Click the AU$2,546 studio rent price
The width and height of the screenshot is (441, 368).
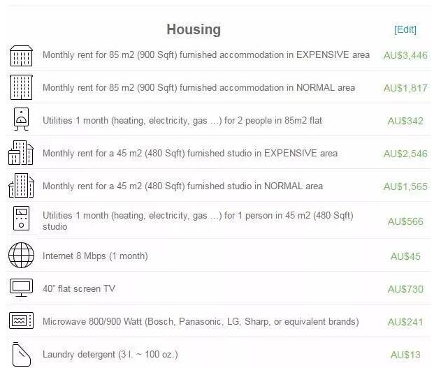405,154
